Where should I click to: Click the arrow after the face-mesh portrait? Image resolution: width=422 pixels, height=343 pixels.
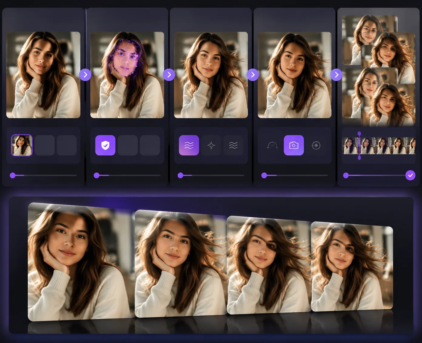pos(169,75)
